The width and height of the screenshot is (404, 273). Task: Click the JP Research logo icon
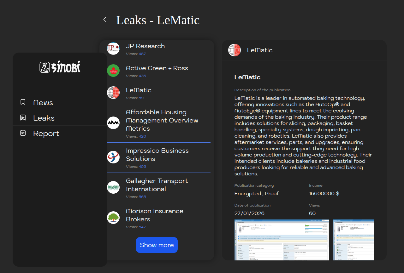(x=113, y=48)
